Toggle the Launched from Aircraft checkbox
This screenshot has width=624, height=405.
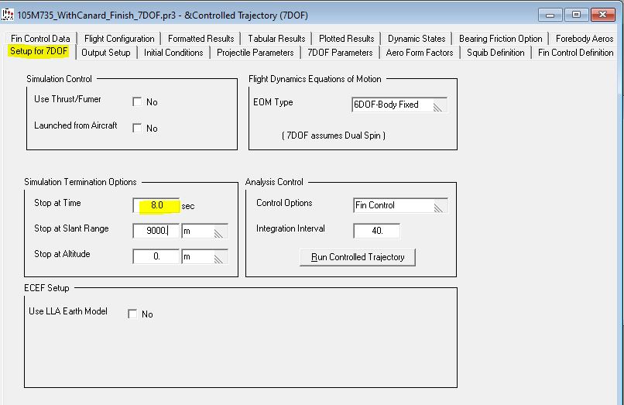(138, 129)
